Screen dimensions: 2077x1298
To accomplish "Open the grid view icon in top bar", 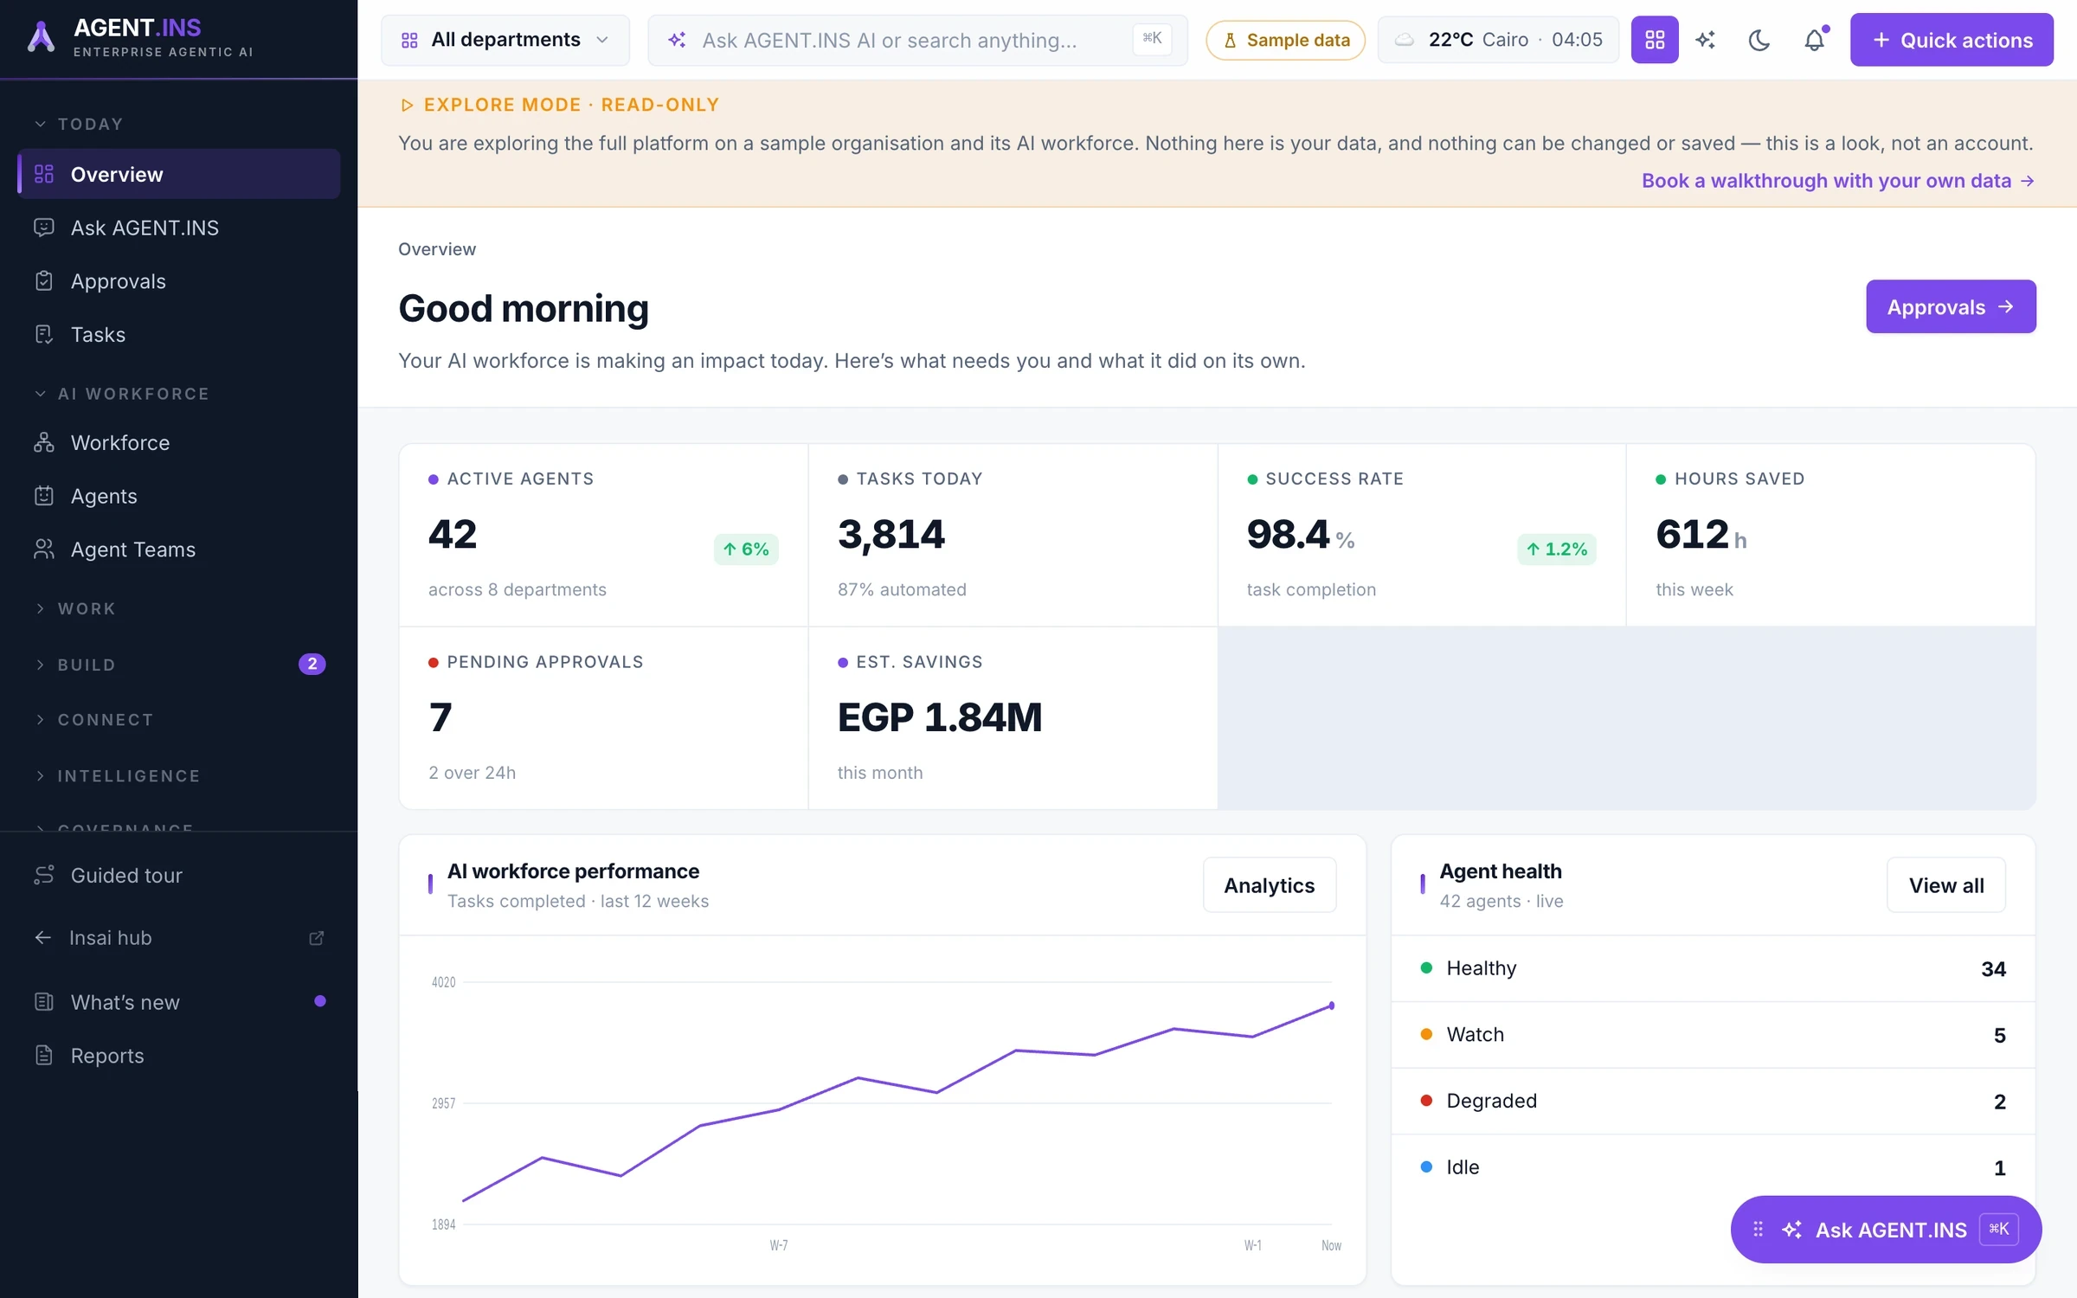I will (1654, 40).
